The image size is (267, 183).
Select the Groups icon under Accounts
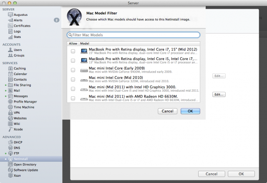[10, 55]
